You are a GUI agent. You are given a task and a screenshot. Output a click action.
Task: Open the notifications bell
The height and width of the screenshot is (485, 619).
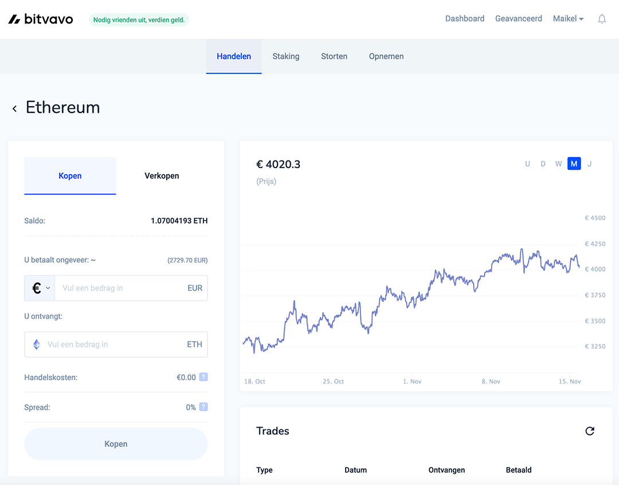click(x=602, y=19)
